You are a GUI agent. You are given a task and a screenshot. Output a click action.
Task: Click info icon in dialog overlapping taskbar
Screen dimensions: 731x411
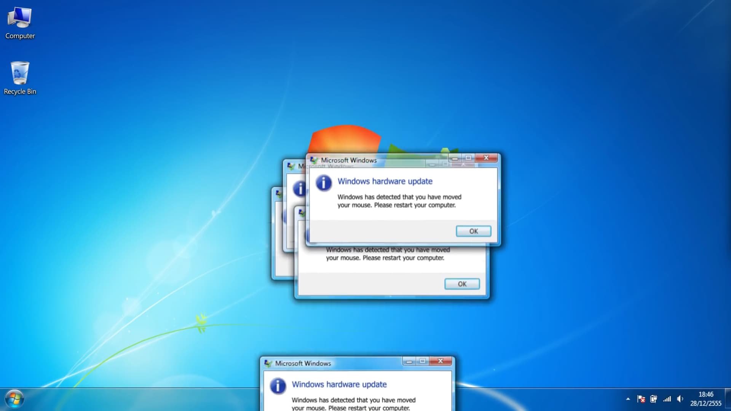coord(278,386)
